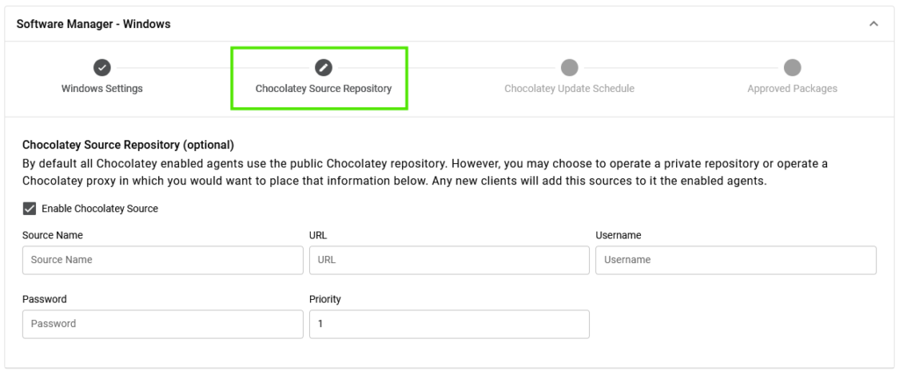
Task: Click into the Priority field showing 1
Action: tap(449, 324)
